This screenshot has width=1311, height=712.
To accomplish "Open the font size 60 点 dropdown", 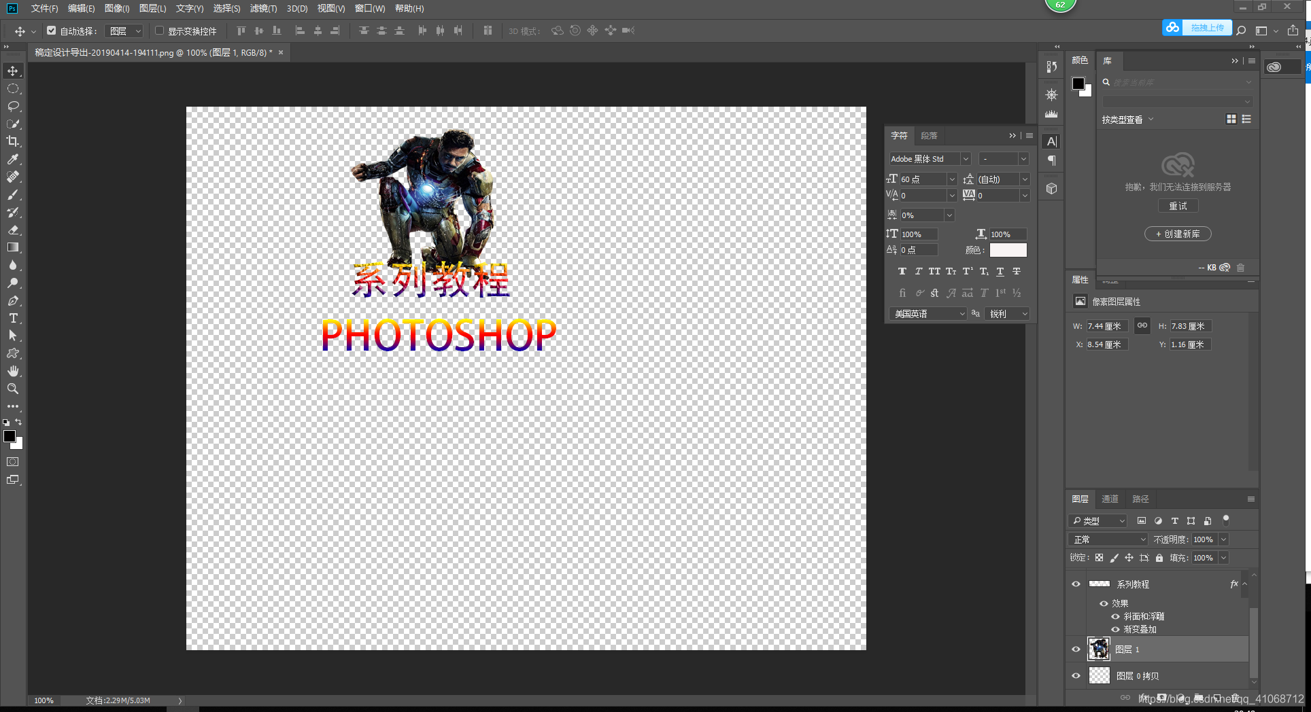I will pos(952,179).
